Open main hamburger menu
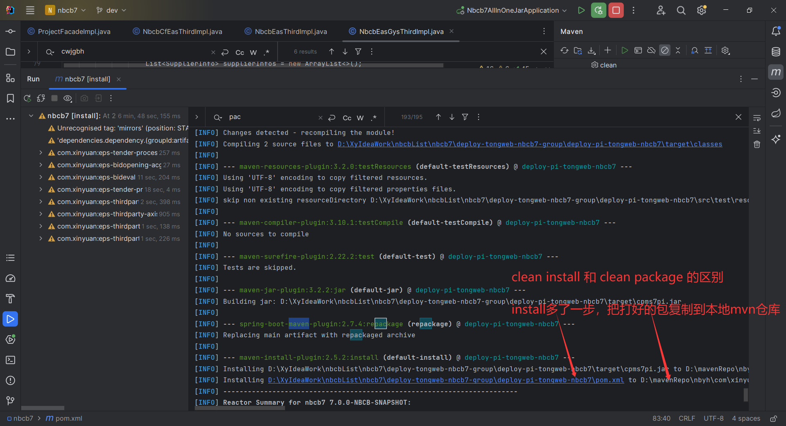The height and width of the screenshot is (426, 786). [30, 10]
